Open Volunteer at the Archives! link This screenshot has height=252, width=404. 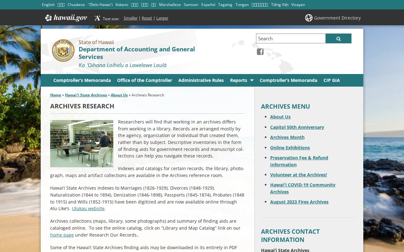click(x=299, y=175)
